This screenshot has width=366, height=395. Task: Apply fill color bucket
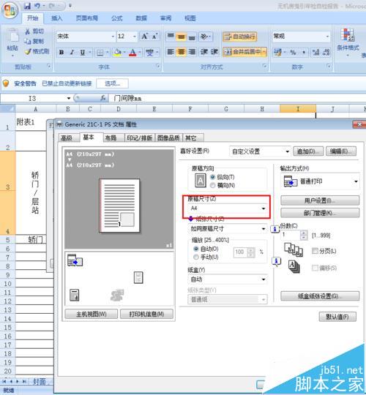point(117,52)
